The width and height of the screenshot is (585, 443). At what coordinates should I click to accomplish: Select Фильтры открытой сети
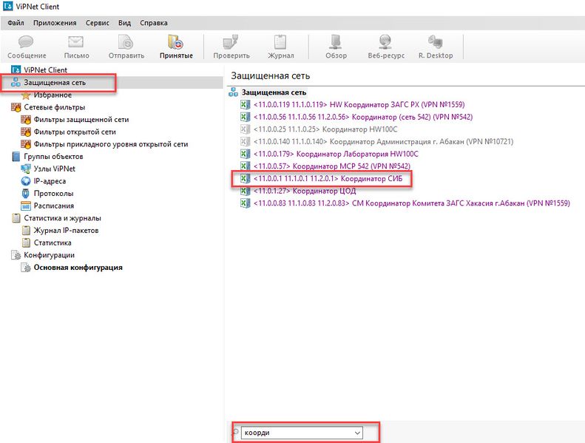[x=75, y=132]
